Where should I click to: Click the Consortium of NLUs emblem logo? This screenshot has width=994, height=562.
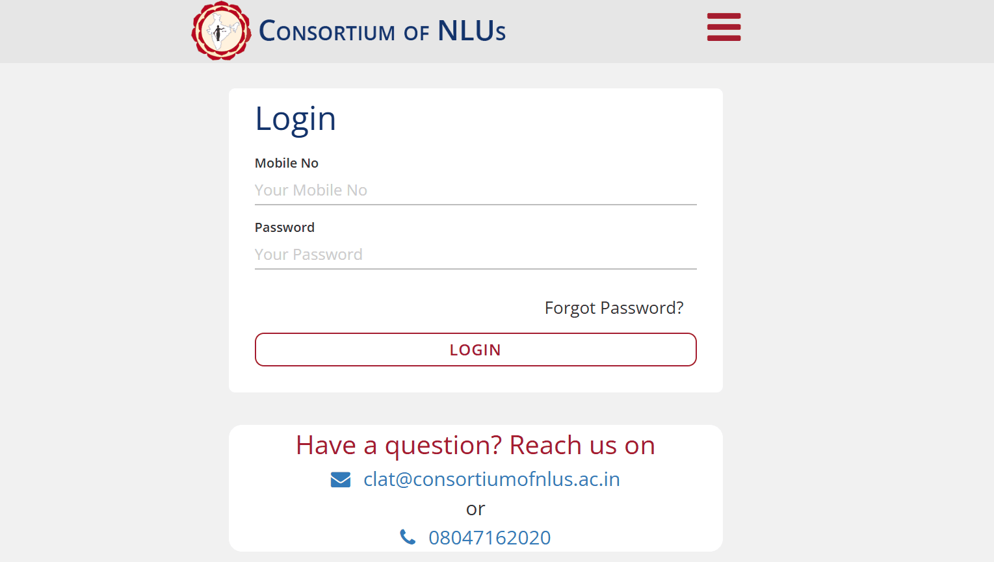coord(221,31)
